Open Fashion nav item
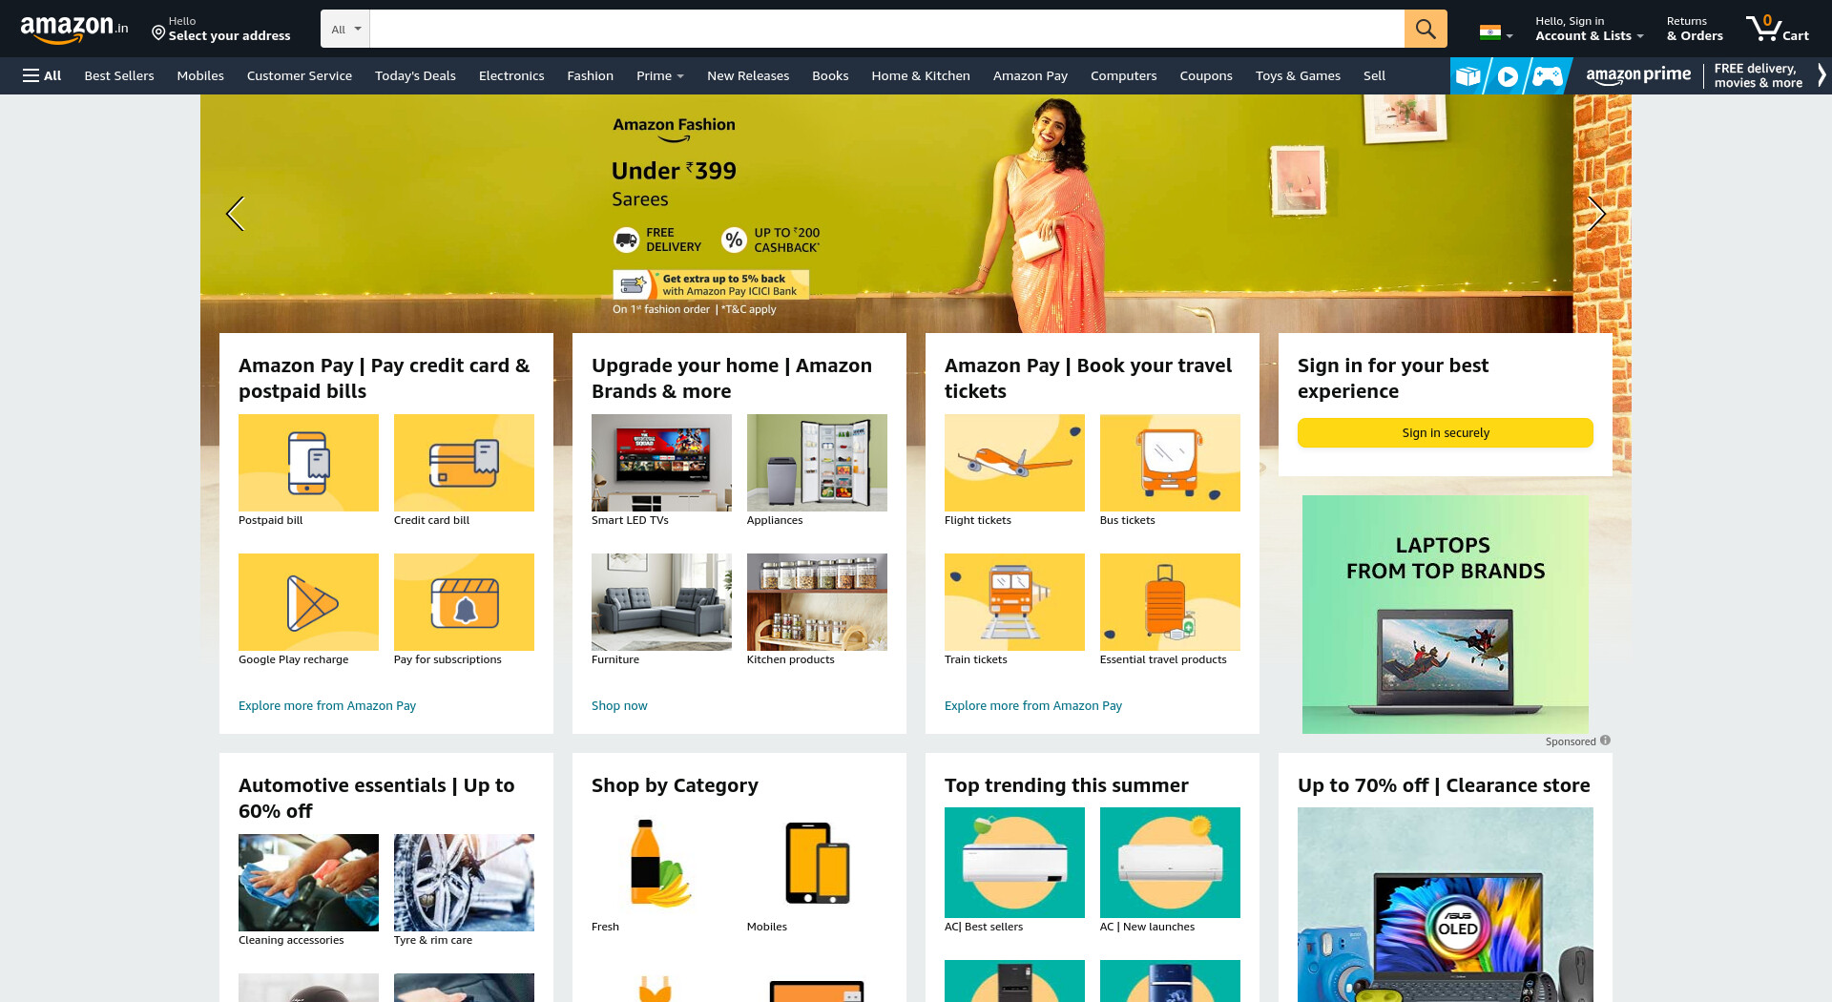Viewport: 1832px width, 1002px height. (591, 75)
